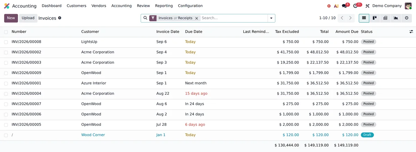Sort by the Due Date column header
416x152 pixels.
[x=194, y=32]
